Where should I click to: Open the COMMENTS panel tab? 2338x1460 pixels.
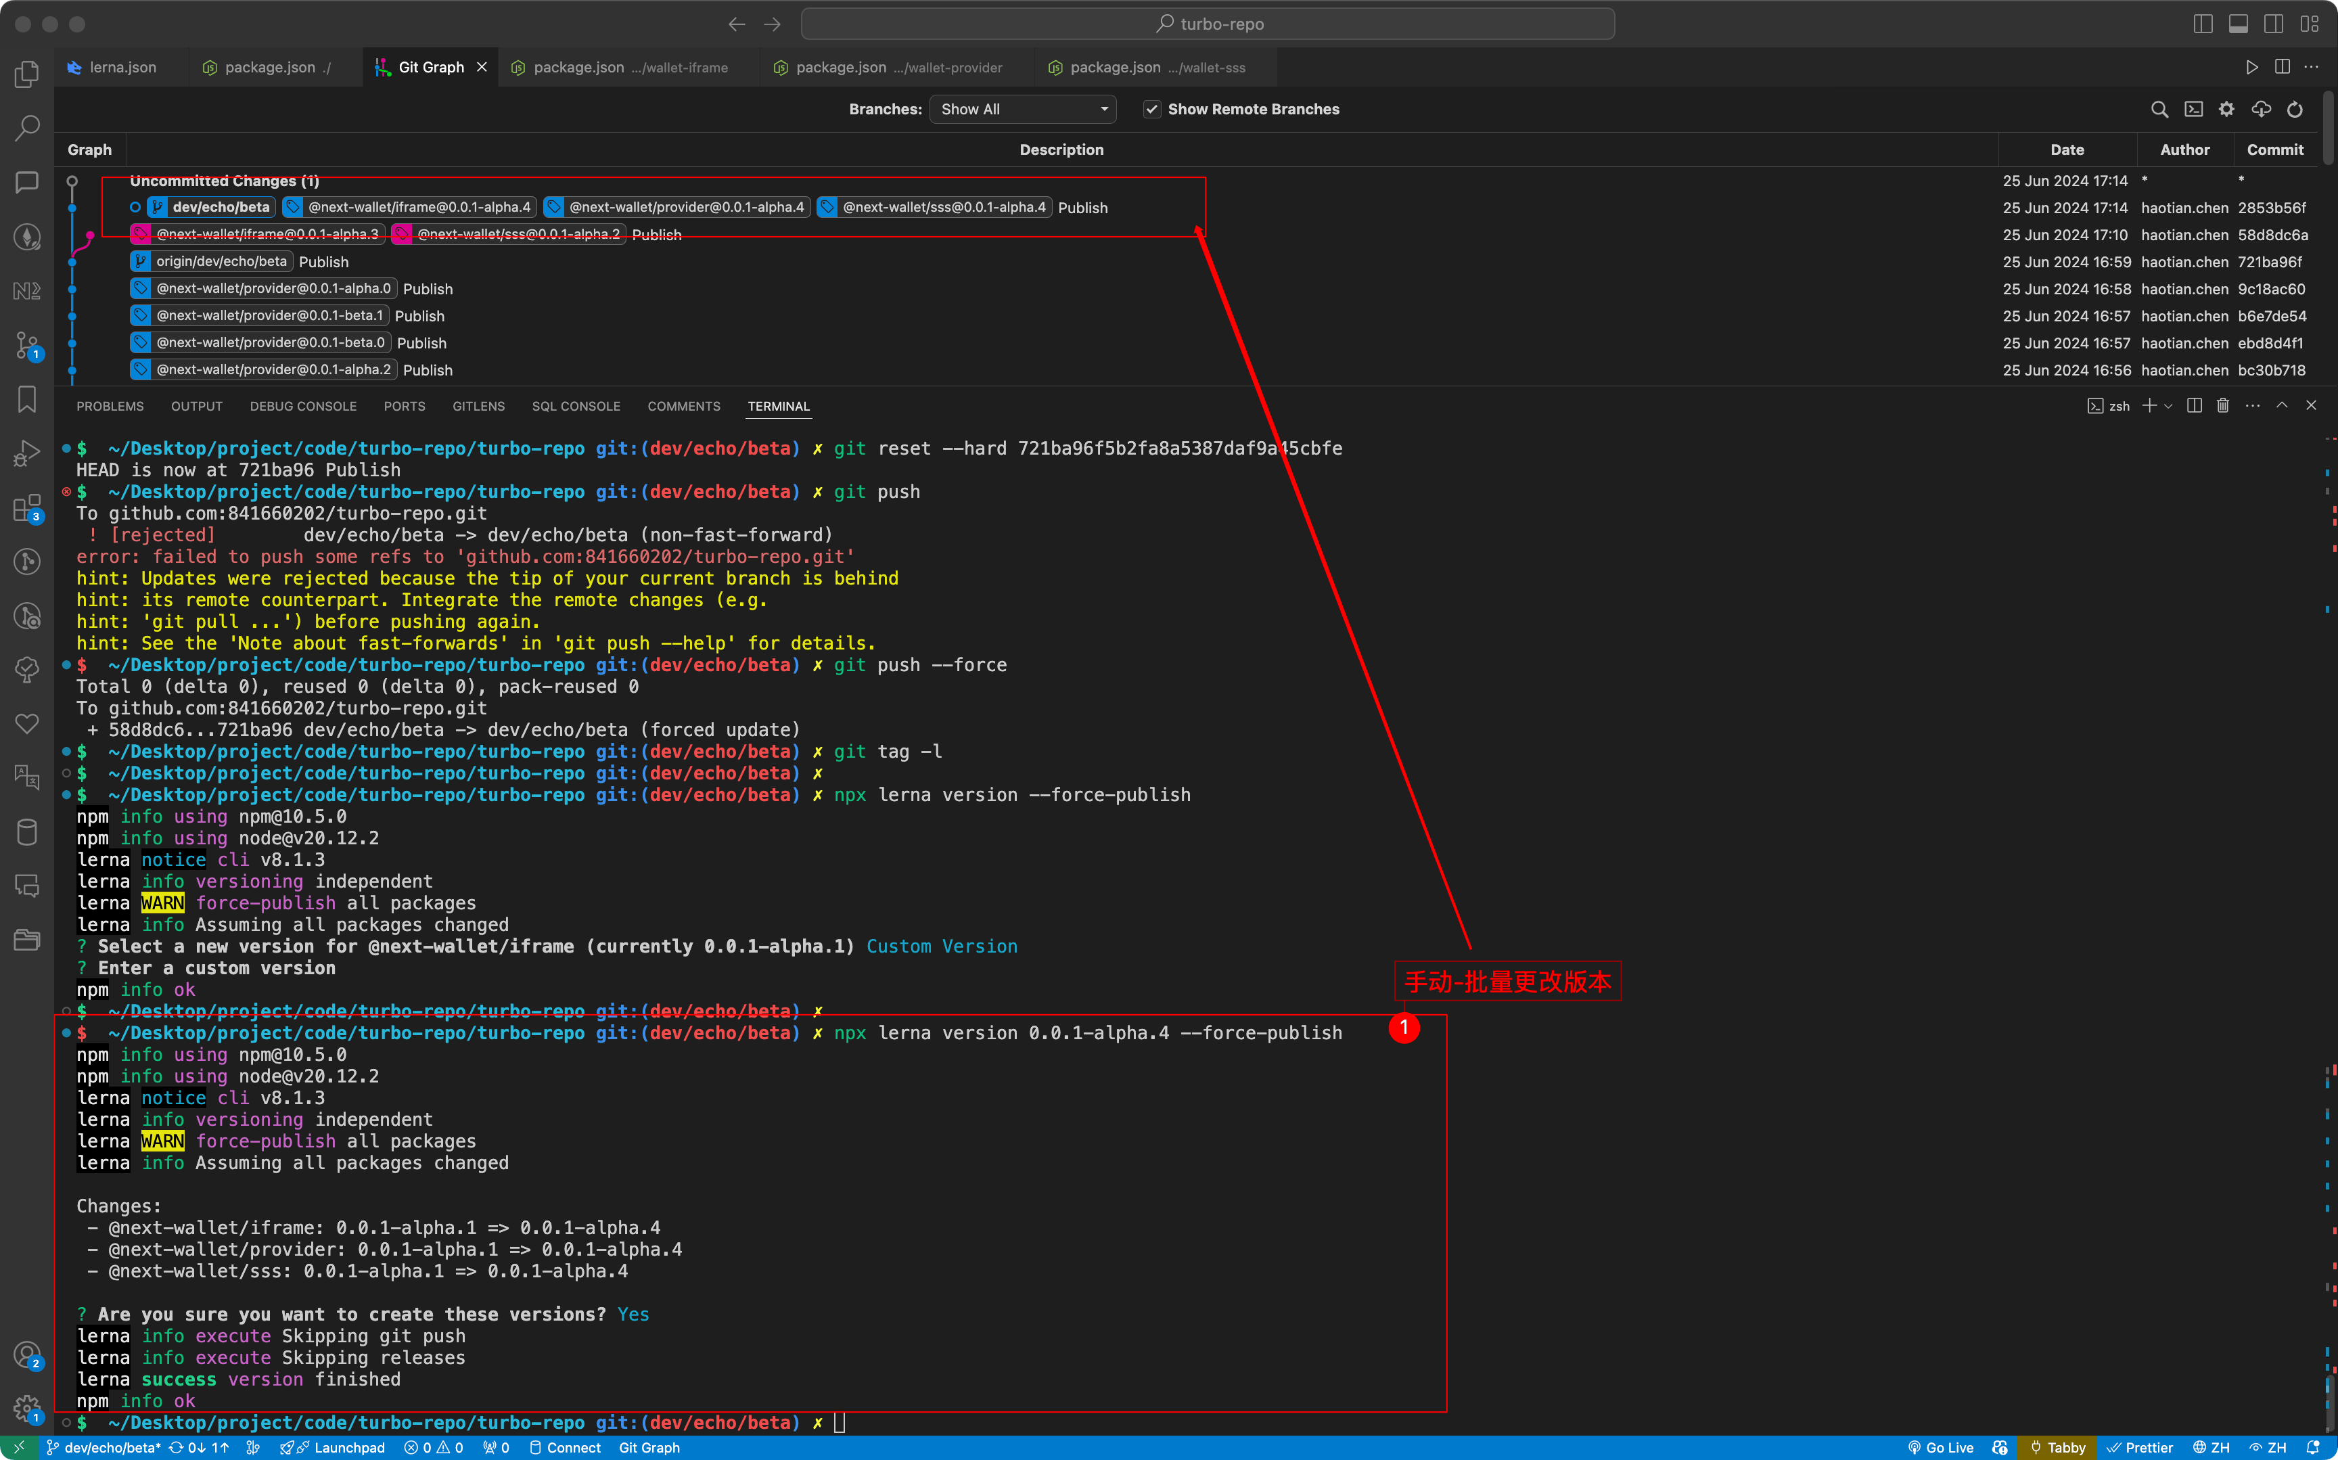pos(685,407)
